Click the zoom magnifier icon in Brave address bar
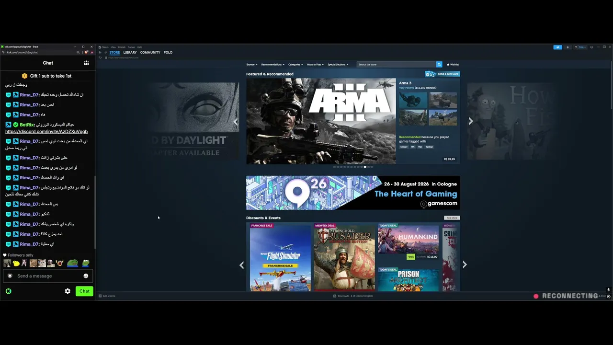This screenshot has height=345, width=613. [78, 52]
